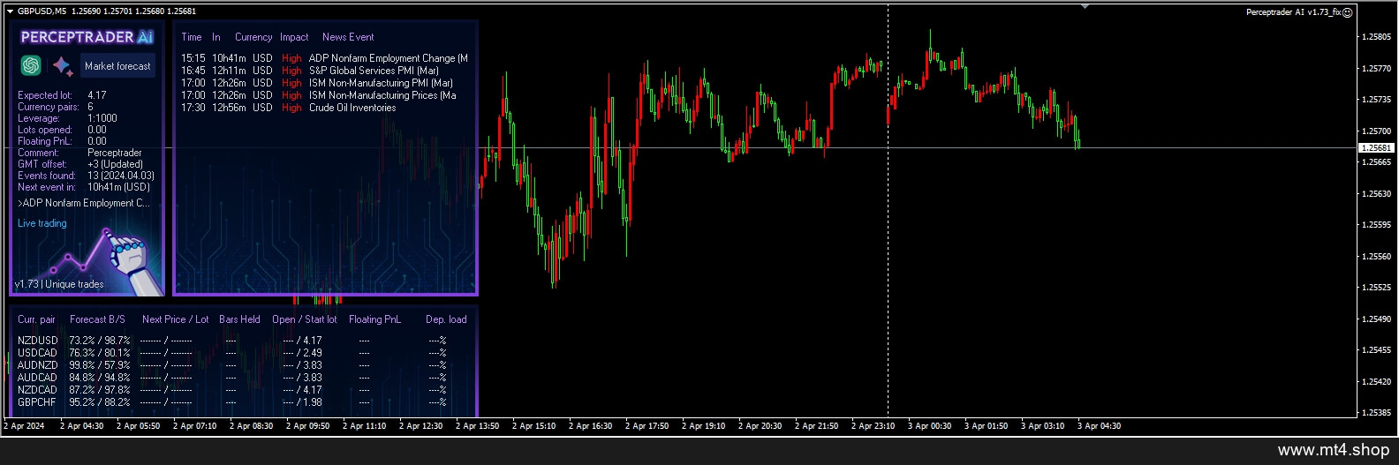Click the ChatGPT logo icon
1399x465 pixels.
[31, 65]
